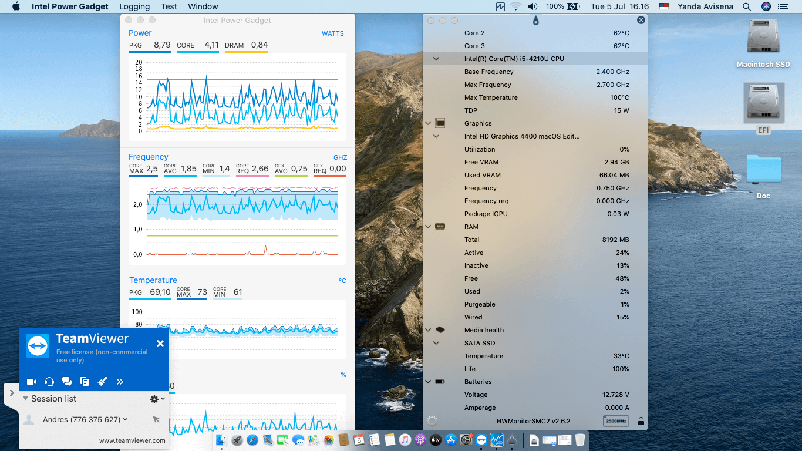
Task: Click the volume icon in menu bar
Action: coord(533,6)
